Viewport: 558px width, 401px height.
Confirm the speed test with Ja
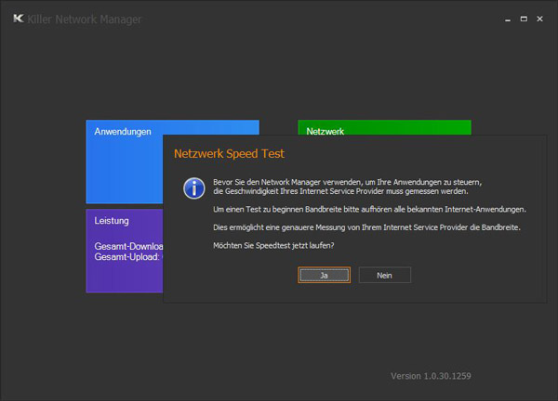click(324, 276)
